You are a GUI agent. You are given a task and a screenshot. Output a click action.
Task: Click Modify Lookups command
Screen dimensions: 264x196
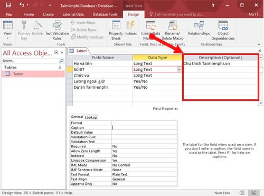(x=87, y=37)
